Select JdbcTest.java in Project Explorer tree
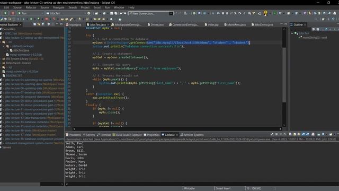The width and height of the screenshot is (339, 191). [x=19, y=50]
